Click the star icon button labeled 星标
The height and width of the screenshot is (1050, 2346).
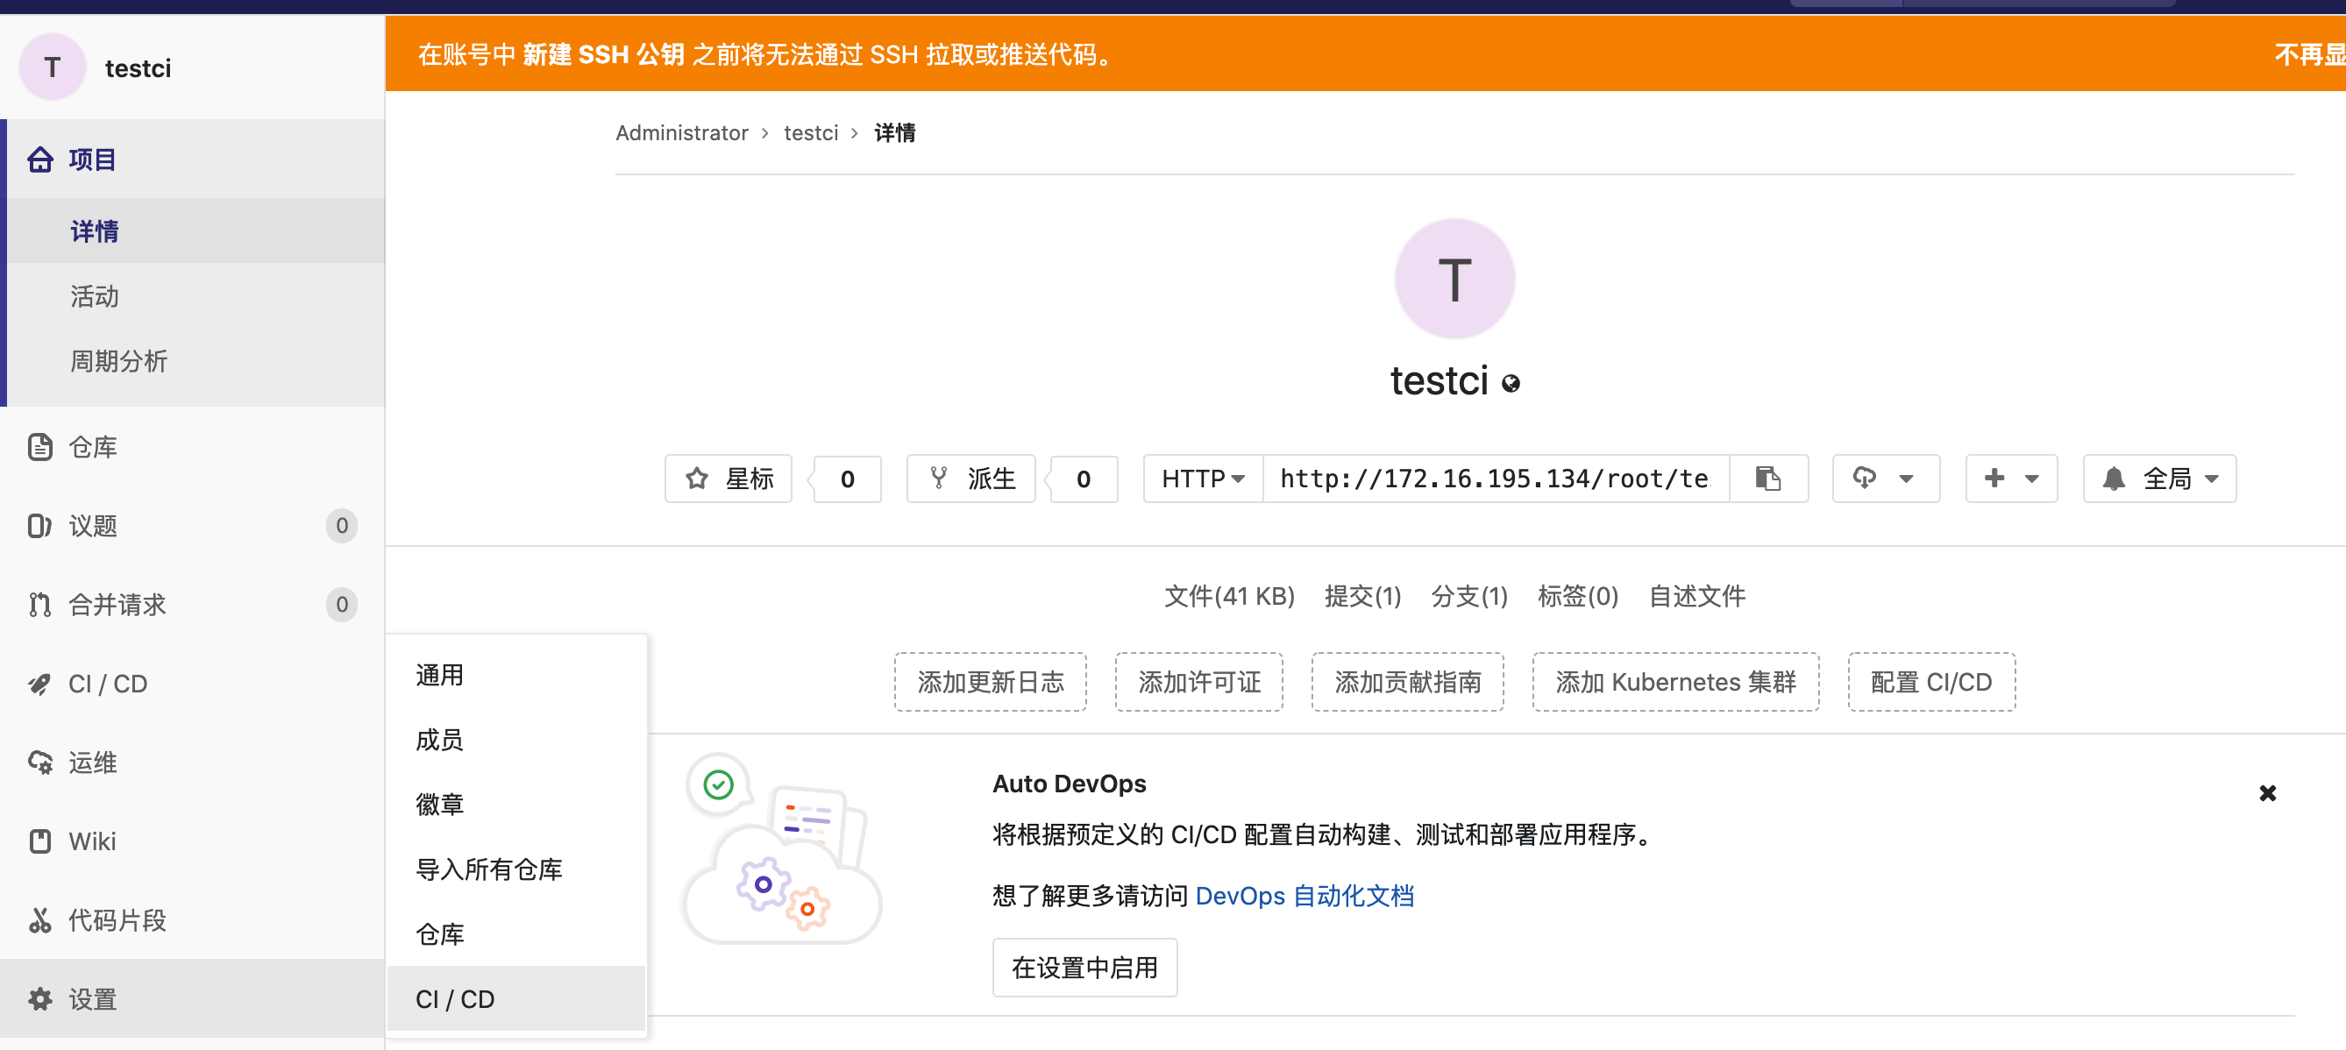tap(729, 478)
